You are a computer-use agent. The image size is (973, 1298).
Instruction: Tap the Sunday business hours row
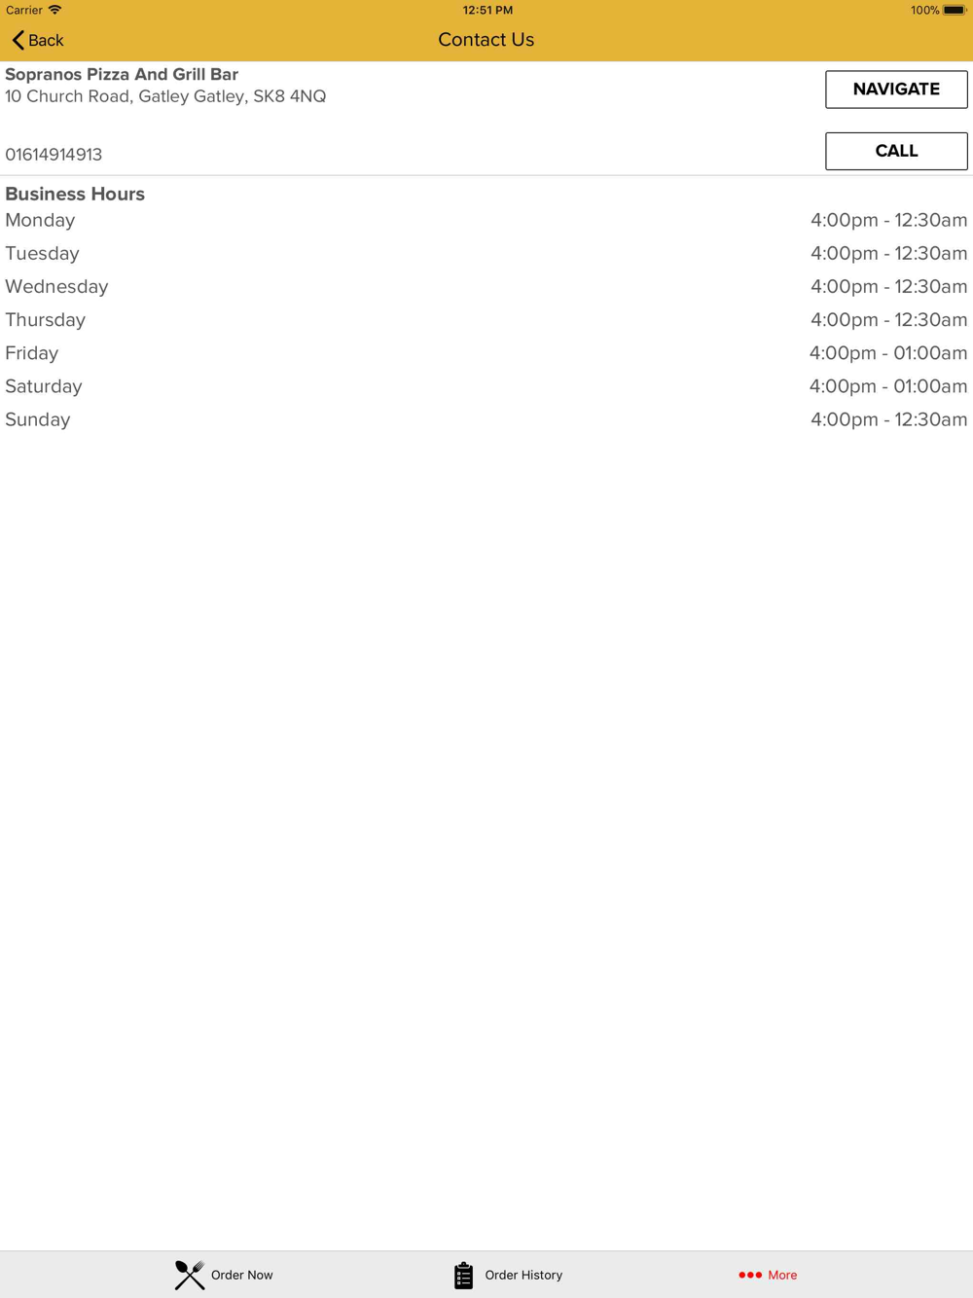point(486,419)
